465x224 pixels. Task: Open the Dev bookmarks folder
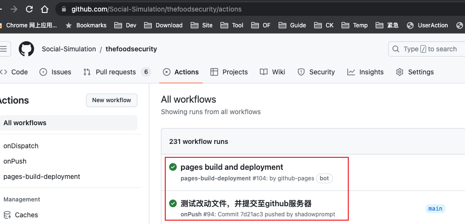[126, 25]
